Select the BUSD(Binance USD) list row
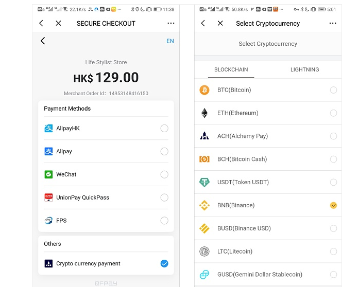This screenshot has width=359, height=287. tap(268, 228)
